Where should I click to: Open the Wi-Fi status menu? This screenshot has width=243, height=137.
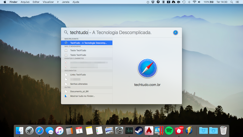click(x=194, y=2)
